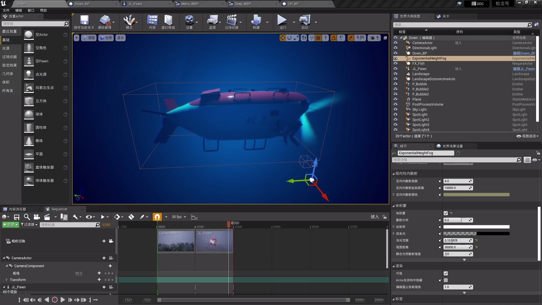
Task: Toggle the 可视 checkbox under 渲染
Action: tap(446, 273)
